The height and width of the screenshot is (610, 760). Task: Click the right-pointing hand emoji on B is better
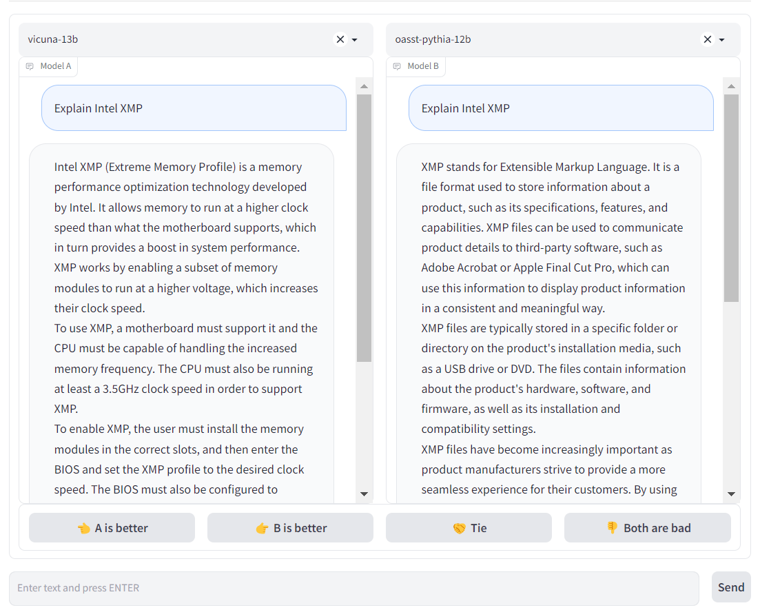[x=263, y=527]
